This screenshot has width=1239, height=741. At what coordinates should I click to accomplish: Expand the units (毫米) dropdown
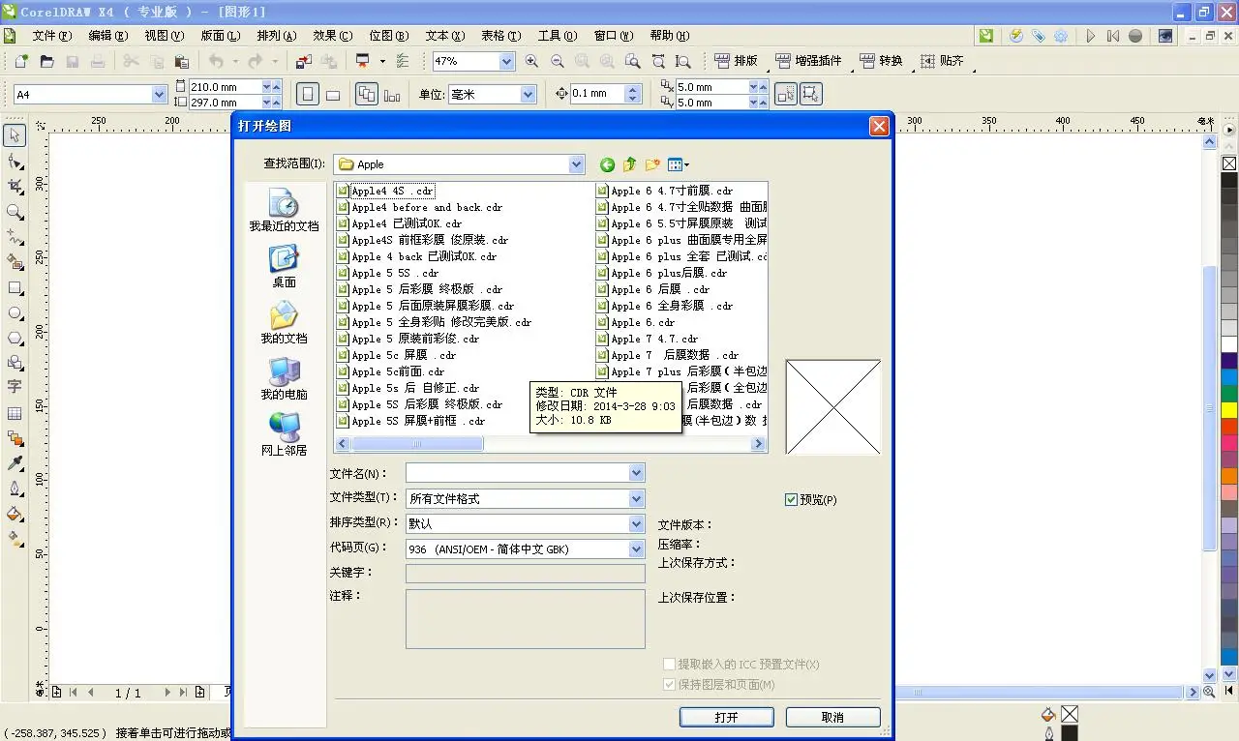tap(528, 95)
